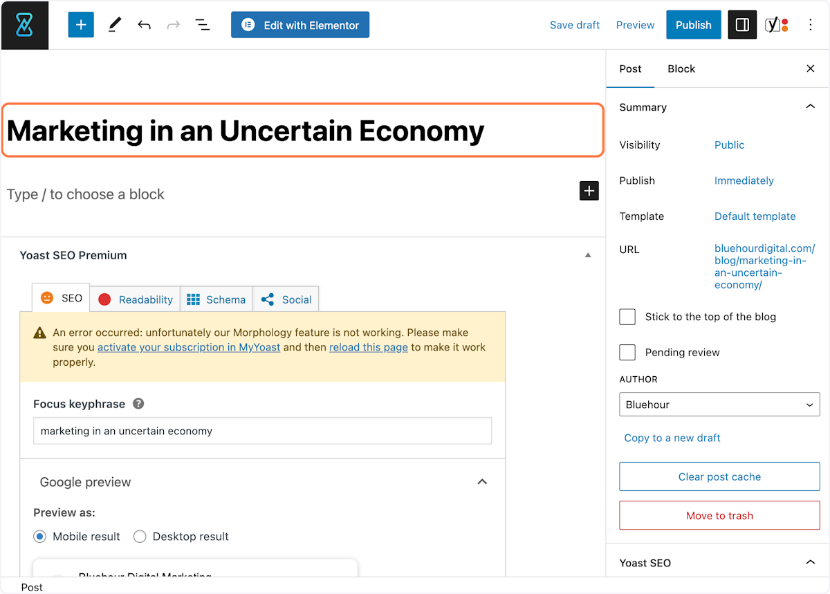The width and height of the screenshot is (830, 594).
Task: Click Save draft
Action: pyautogui.click(x=575, y=25)
